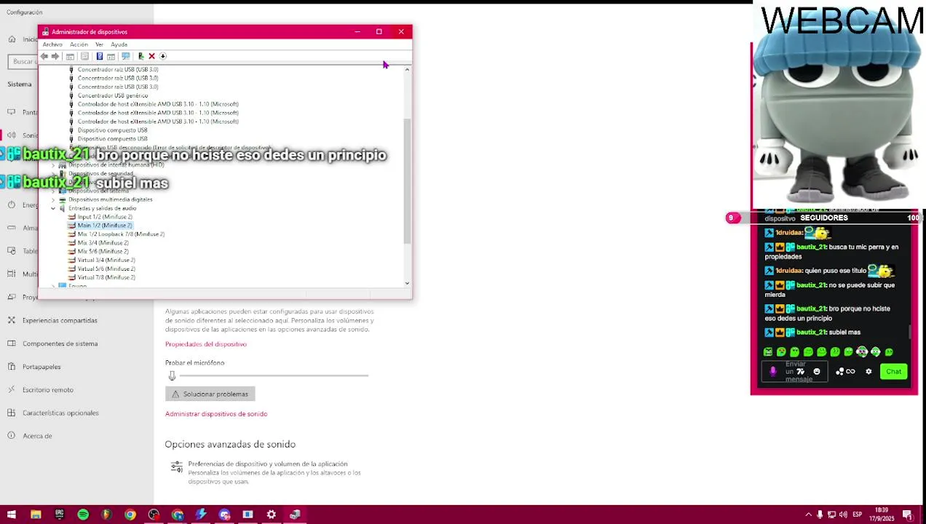Go to Componentes de sistema settings page
The width and height of the screenshot is (926, 524).
(x=60, y=344)
